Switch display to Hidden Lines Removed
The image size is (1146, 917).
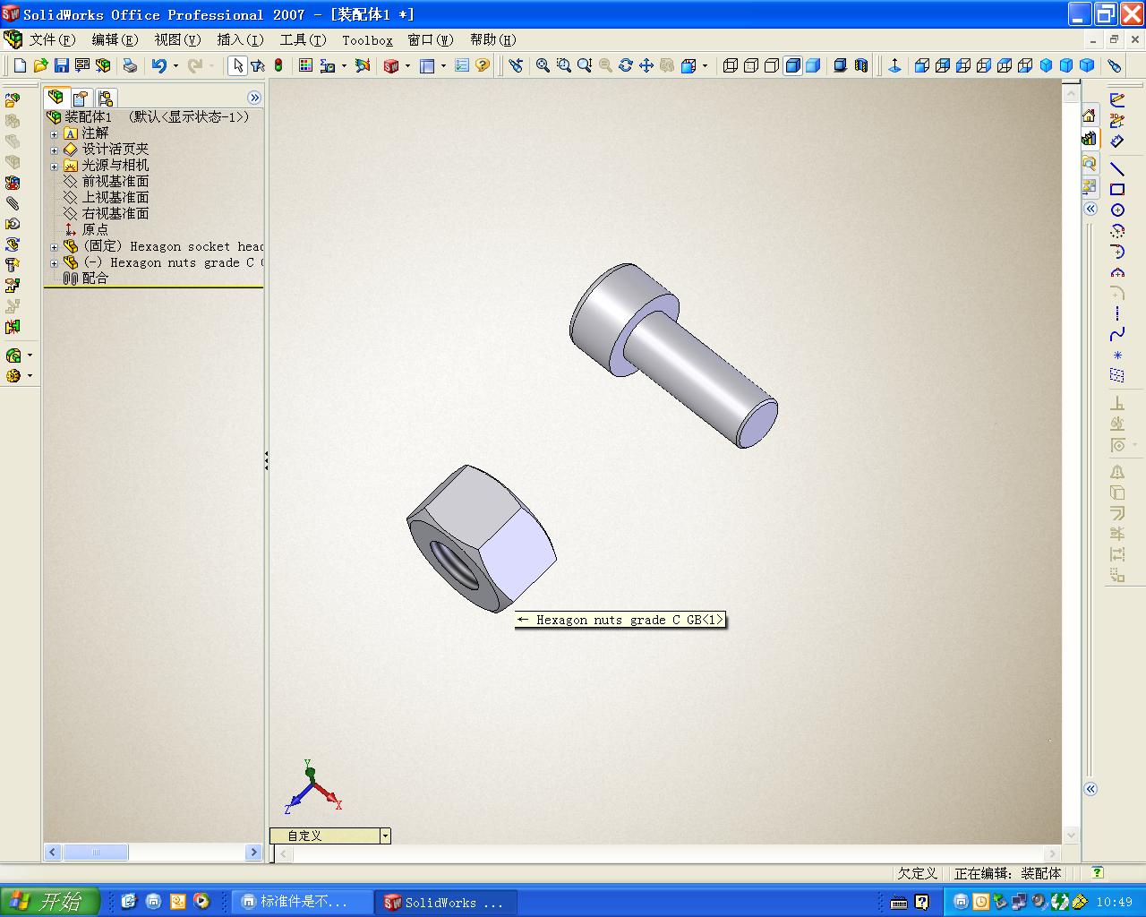pos(772,65)
